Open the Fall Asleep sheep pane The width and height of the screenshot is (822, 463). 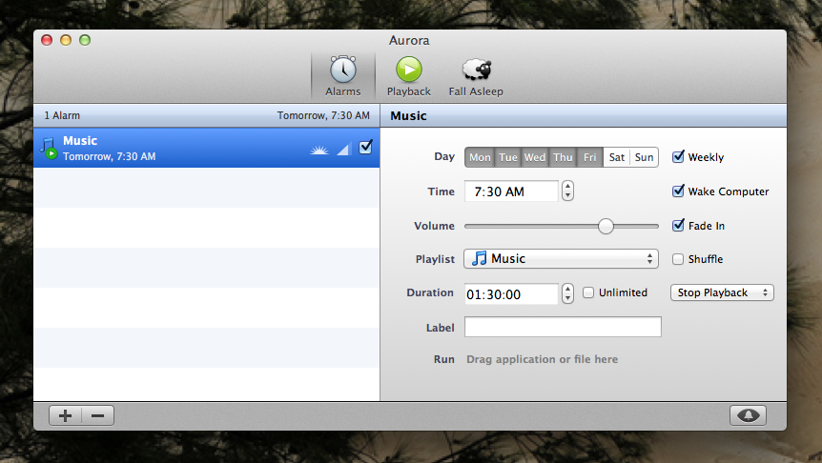pos(476,76)
